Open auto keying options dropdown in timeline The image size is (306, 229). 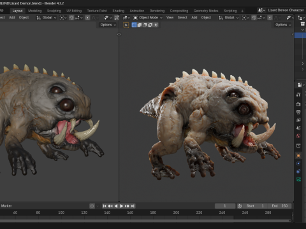(98, 206)
